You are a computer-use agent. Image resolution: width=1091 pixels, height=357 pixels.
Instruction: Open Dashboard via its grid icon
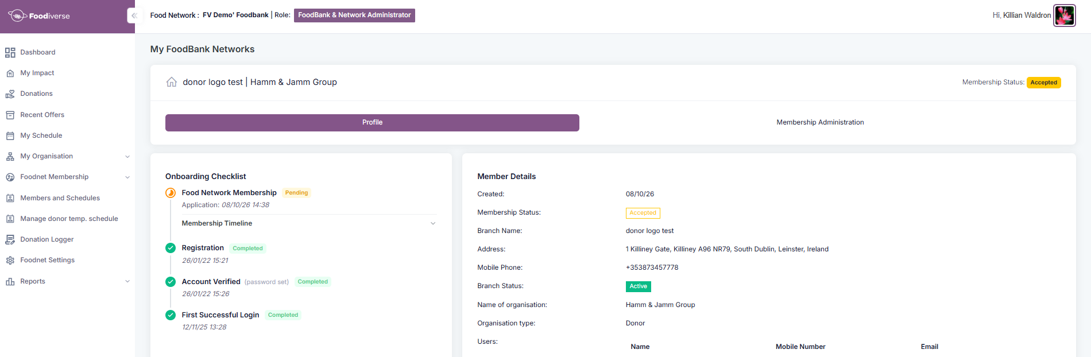pyautogui.click(x=10, y=53)
